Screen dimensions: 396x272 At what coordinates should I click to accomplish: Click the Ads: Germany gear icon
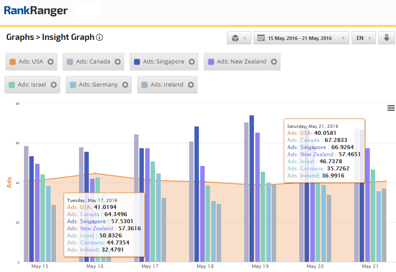click(x=125, y=85)
